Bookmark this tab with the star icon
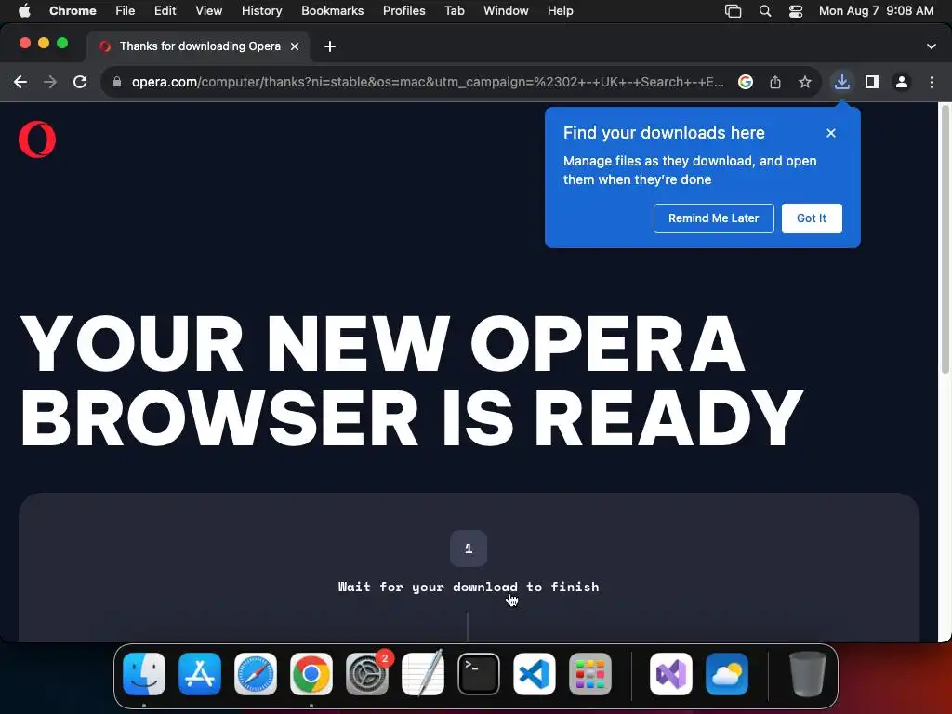The image size is (952, 714). click(x=805, y=82)
